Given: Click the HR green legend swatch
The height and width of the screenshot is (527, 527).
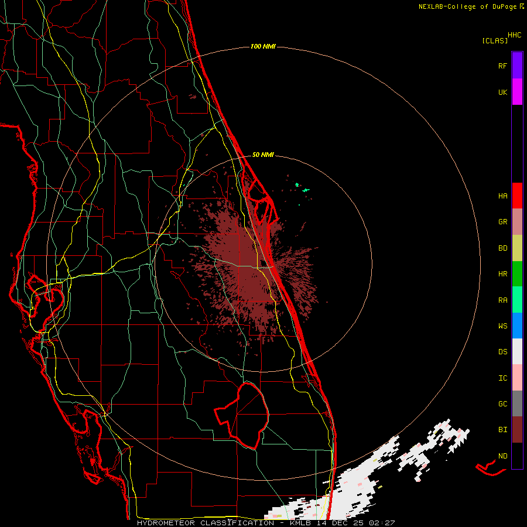Looking at the screenshot, I should point(517,274).
